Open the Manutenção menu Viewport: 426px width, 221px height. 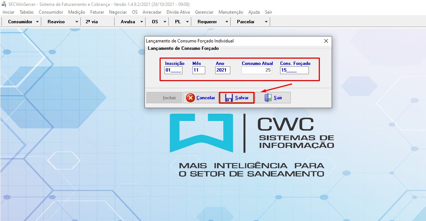(231, 12)
